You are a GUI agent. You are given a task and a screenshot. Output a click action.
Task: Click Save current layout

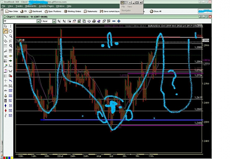point(110,11)
